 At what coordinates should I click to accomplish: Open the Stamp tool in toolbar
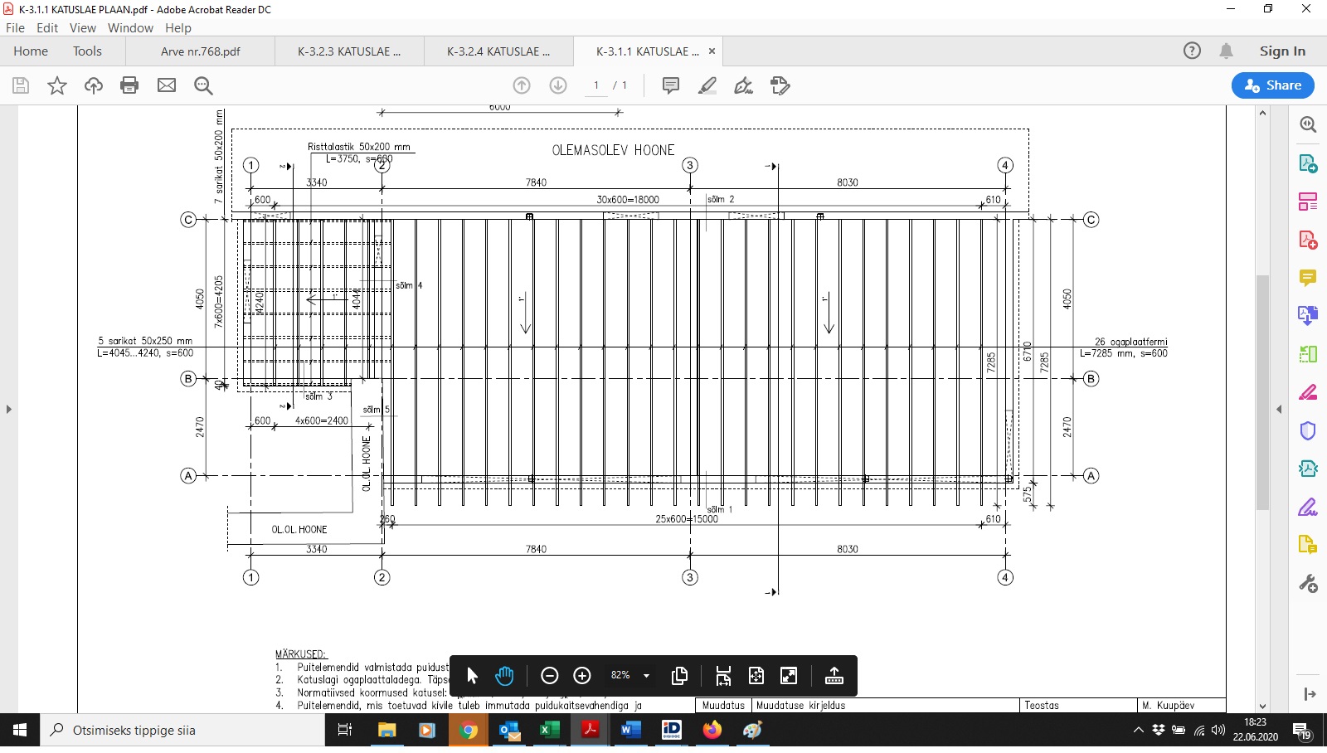[780, 85]
